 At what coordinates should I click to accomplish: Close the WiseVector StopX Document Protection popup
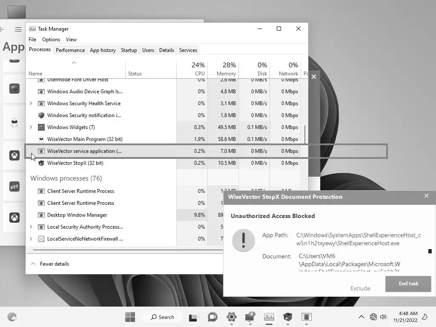click(426, 196)
